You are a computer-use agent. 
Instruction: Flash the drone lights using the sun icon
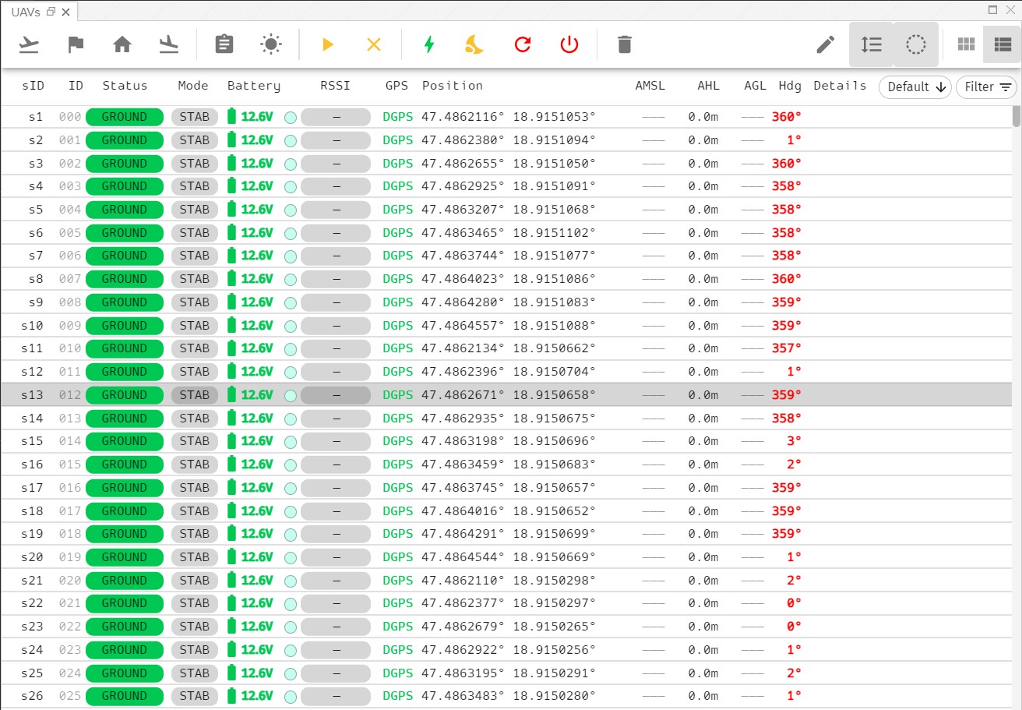point(270,44)
